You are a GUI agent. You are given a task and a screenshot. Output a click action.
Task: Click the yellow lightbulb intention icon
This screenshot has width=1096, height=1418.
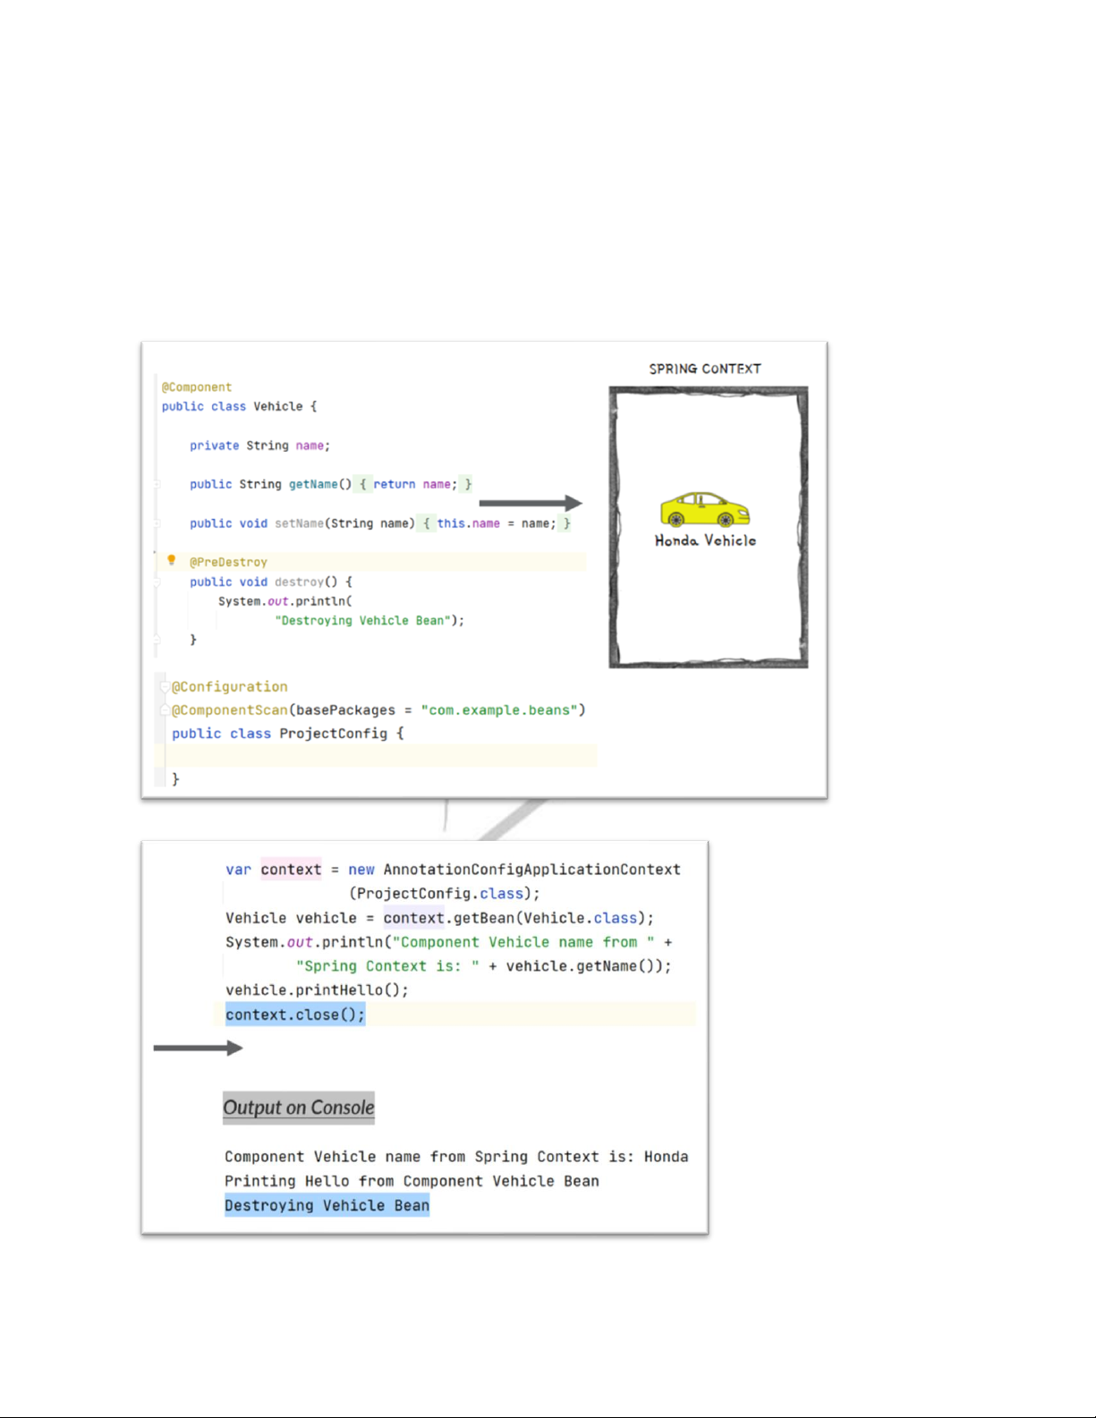tap(172, 560)
